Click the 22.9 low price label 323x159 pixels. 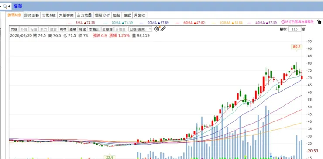click(110, 157)
